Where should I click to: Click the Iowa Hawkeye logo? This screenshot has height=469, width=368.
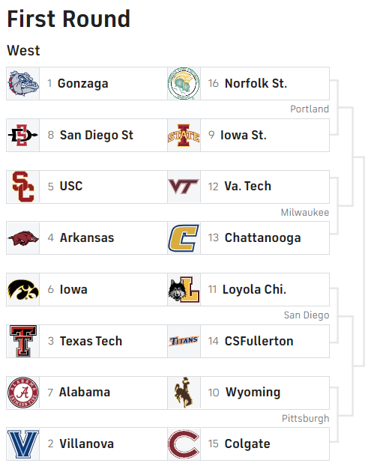coord(23,289)
